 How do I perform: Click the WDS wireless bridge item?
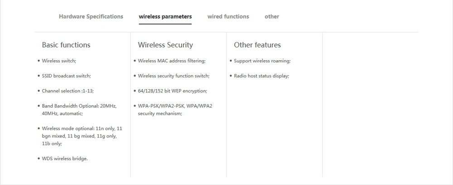(x=65, y=158)
